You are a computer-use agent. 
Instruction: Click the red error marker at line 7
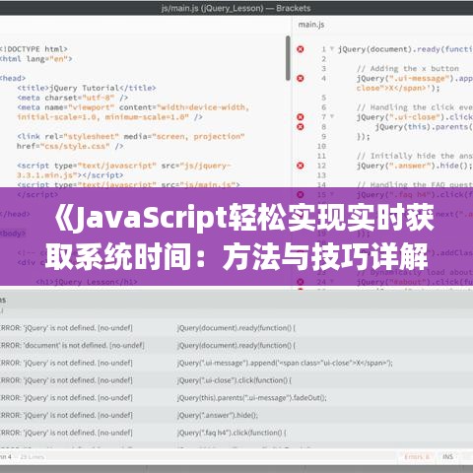[x=301, y=117]
